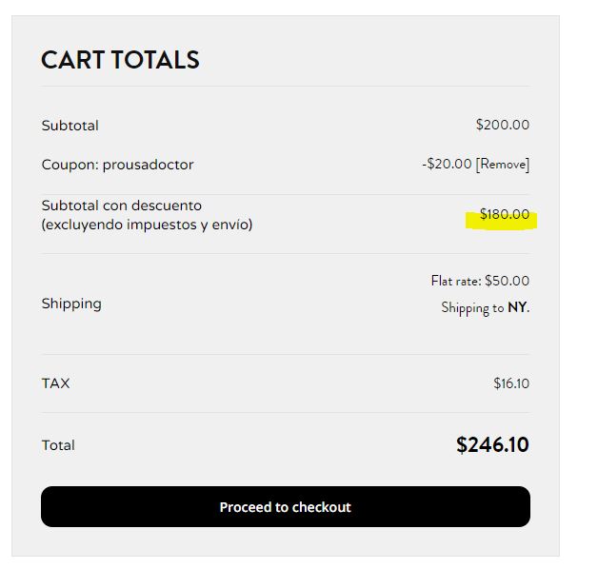Click the Shipping row label
Image resolution: width=598 pixels, height=588 pixels.
[x=71, y=304]
